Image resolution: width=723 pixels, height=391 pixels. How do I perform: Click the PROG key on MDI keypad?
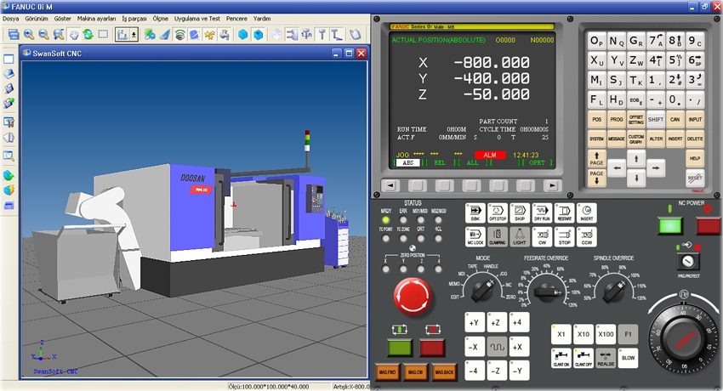pyautogui.click(x=617, y=120)
